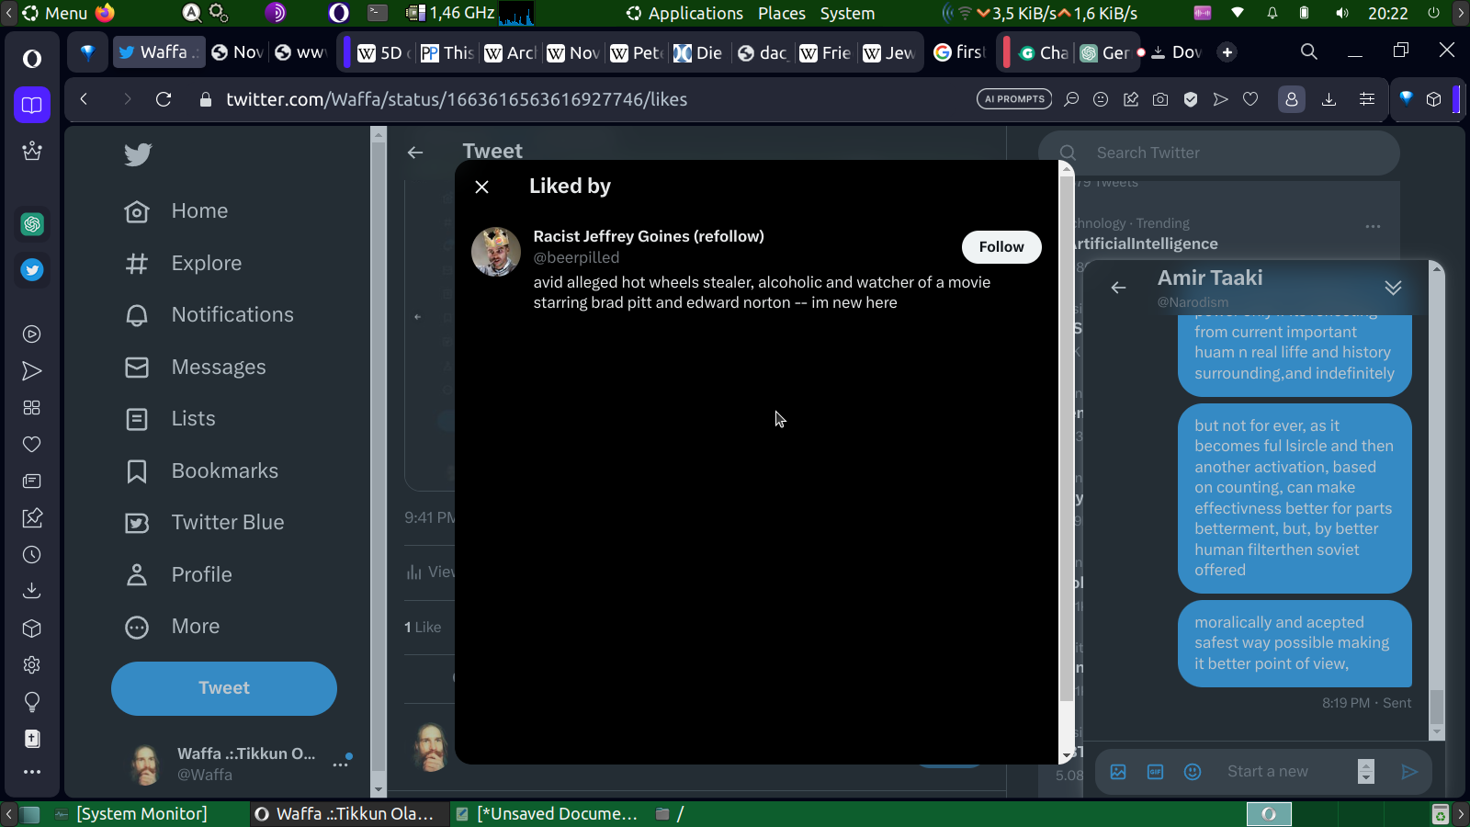1470x827 pixels.
Task: Focus the Search Twitter field
Action: coord(1219,153)
